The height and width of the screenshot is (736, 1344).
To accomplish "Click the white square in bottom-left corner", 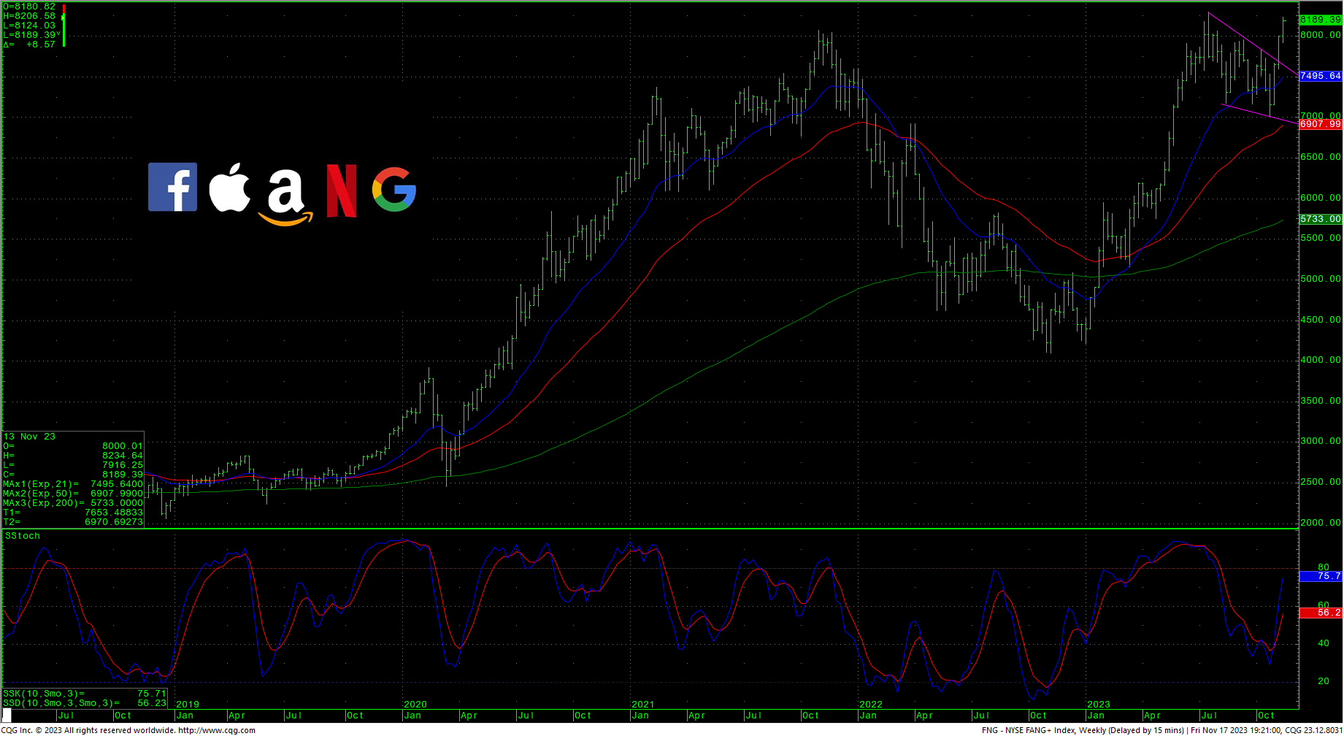I will pyautogui.click(x=7, y=716).
